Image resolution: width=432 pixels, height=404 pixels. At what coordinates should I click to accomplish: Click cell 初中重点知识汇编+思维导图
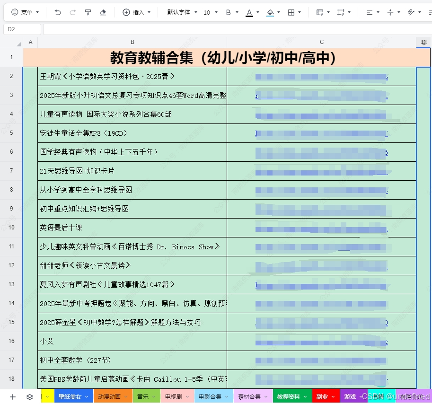(132, 209)
